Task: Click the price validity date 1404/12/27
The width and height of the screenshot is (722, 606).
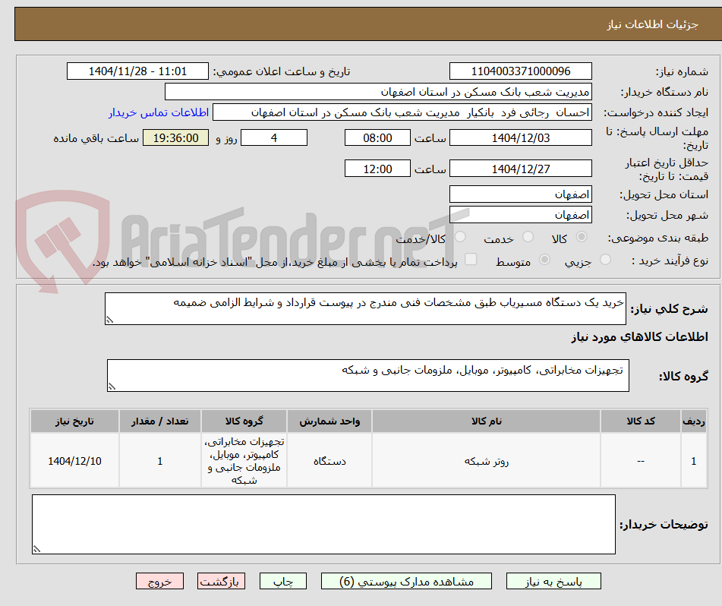Action: click(520, 169)
